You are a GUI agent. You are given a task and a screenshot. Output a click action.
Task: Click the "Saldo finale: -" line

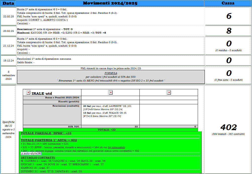[x=26, y=62]
